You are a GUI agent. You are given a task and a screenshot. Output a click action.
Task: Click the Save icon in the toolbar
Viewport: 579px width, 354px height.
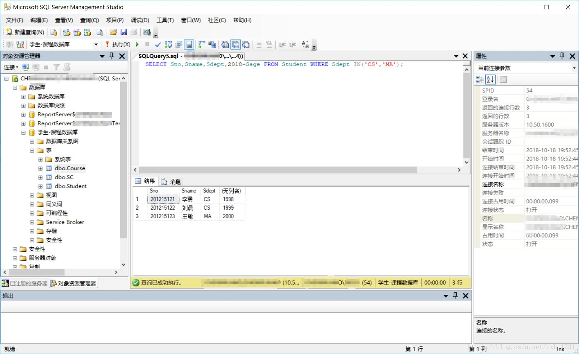[x=124, y=32]
